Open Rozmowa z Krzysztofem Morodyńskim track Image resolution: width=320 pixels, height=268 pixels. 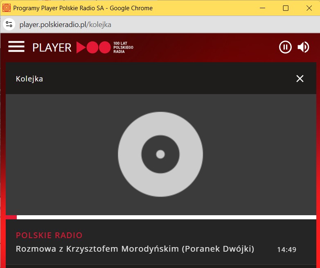(135, 249)
